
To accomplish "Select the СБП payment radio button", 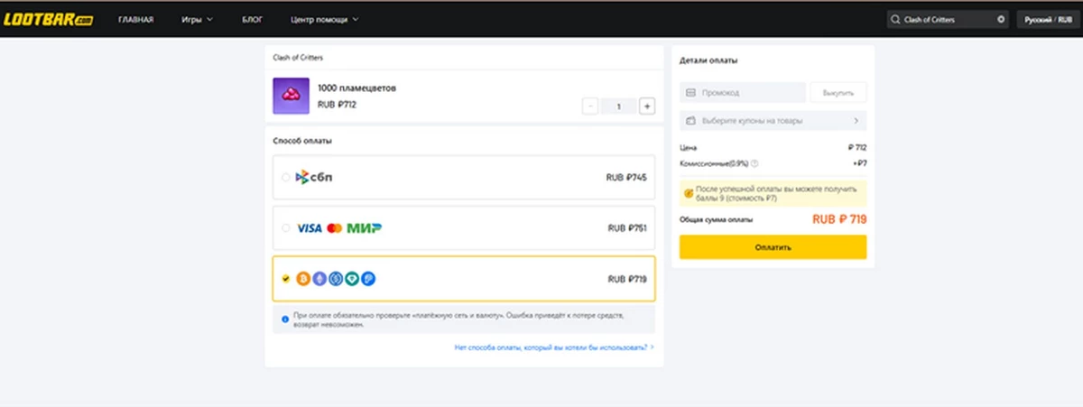I will point(286,178).
